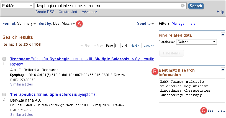Select the checkbox next to result 2
The image size is (226, 118).
pos(4,94)
